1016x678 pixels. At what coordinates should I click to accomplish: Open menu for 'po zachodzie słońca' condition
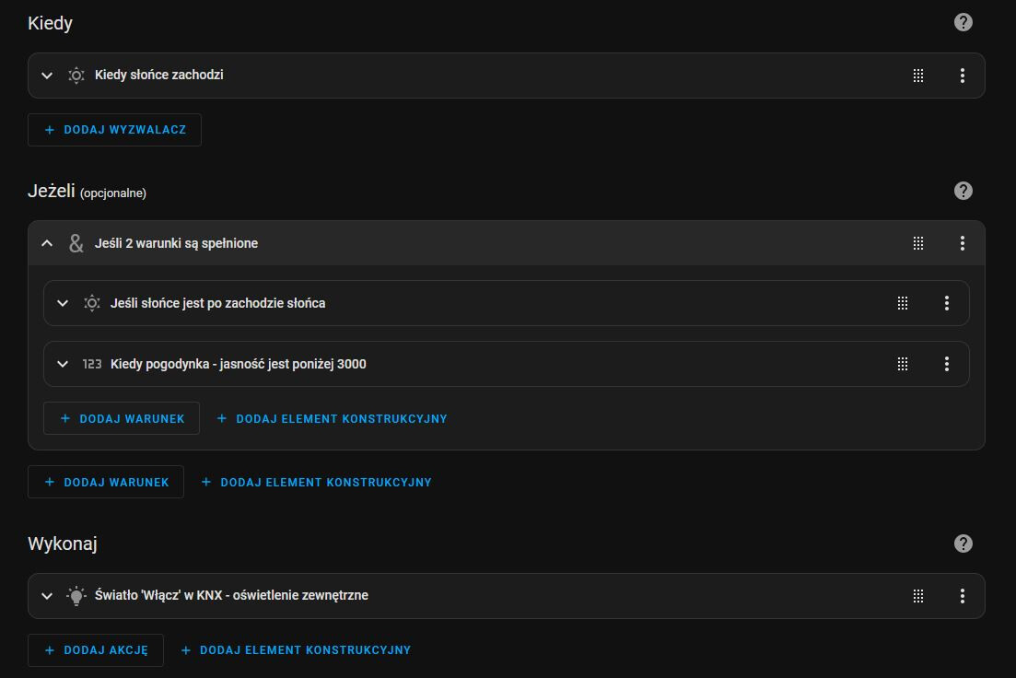[947, 303]
